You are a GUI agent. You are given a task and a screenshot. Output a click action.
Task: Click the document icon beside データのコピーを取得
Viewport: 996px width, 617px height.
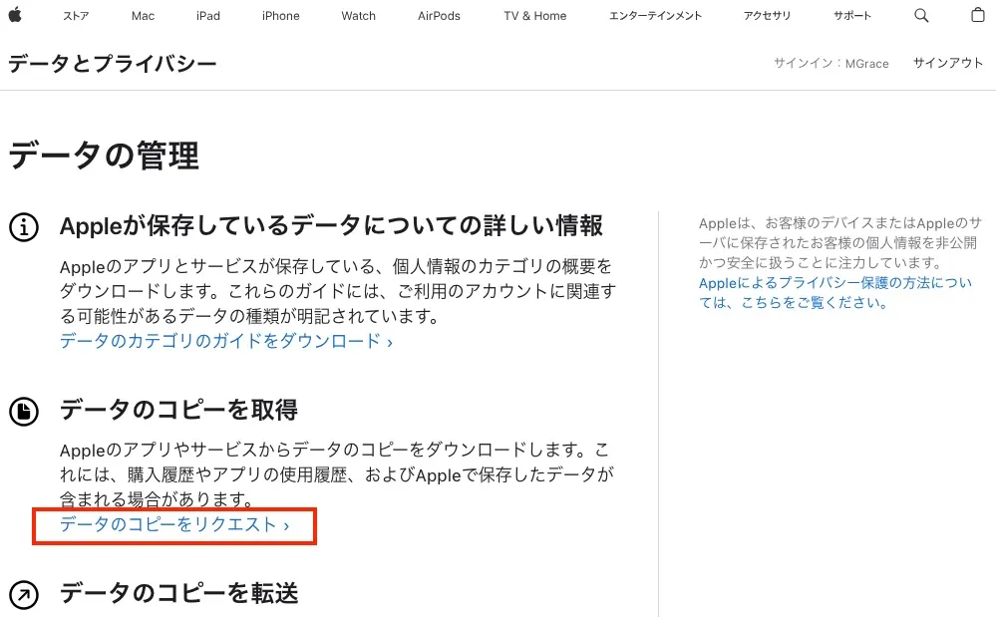point(24,412)
